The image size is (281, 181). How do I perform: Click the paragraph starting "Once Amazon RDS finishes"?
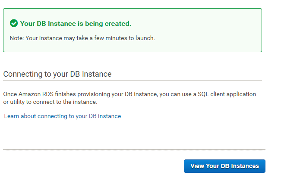point(129,94)
